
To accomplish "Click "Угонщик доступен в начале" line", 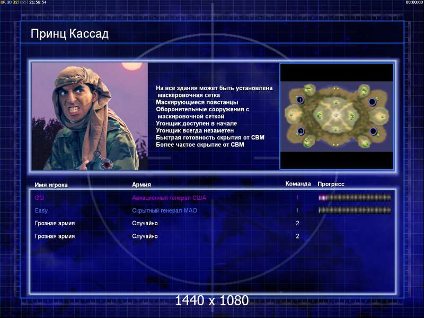I will [196, 123].
